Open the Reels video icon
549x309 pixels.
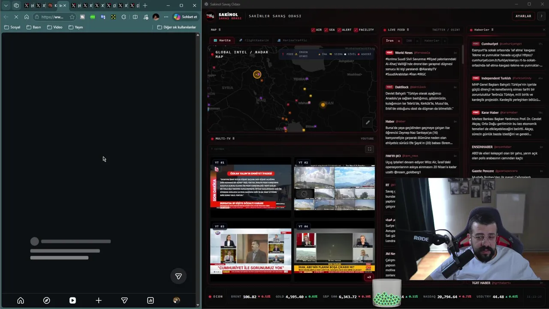[x=72, y=300]
